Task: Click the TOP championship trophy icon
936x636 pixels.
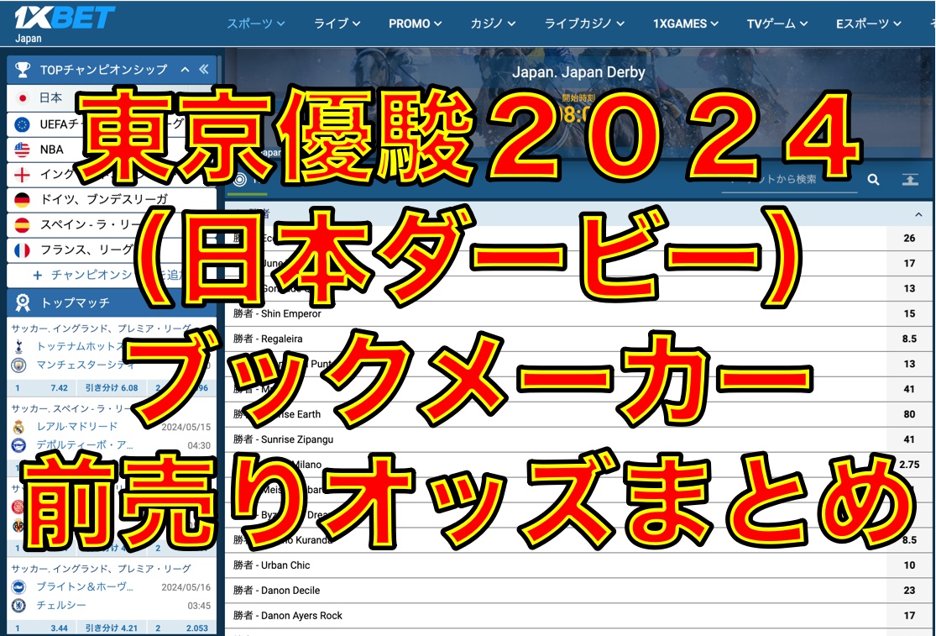Action: click(x=23, y=70)
